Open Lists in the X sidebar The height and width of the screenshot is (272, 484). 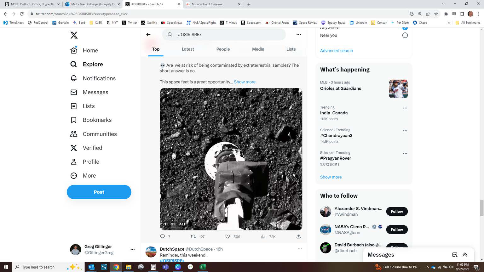tap(83, 106)
